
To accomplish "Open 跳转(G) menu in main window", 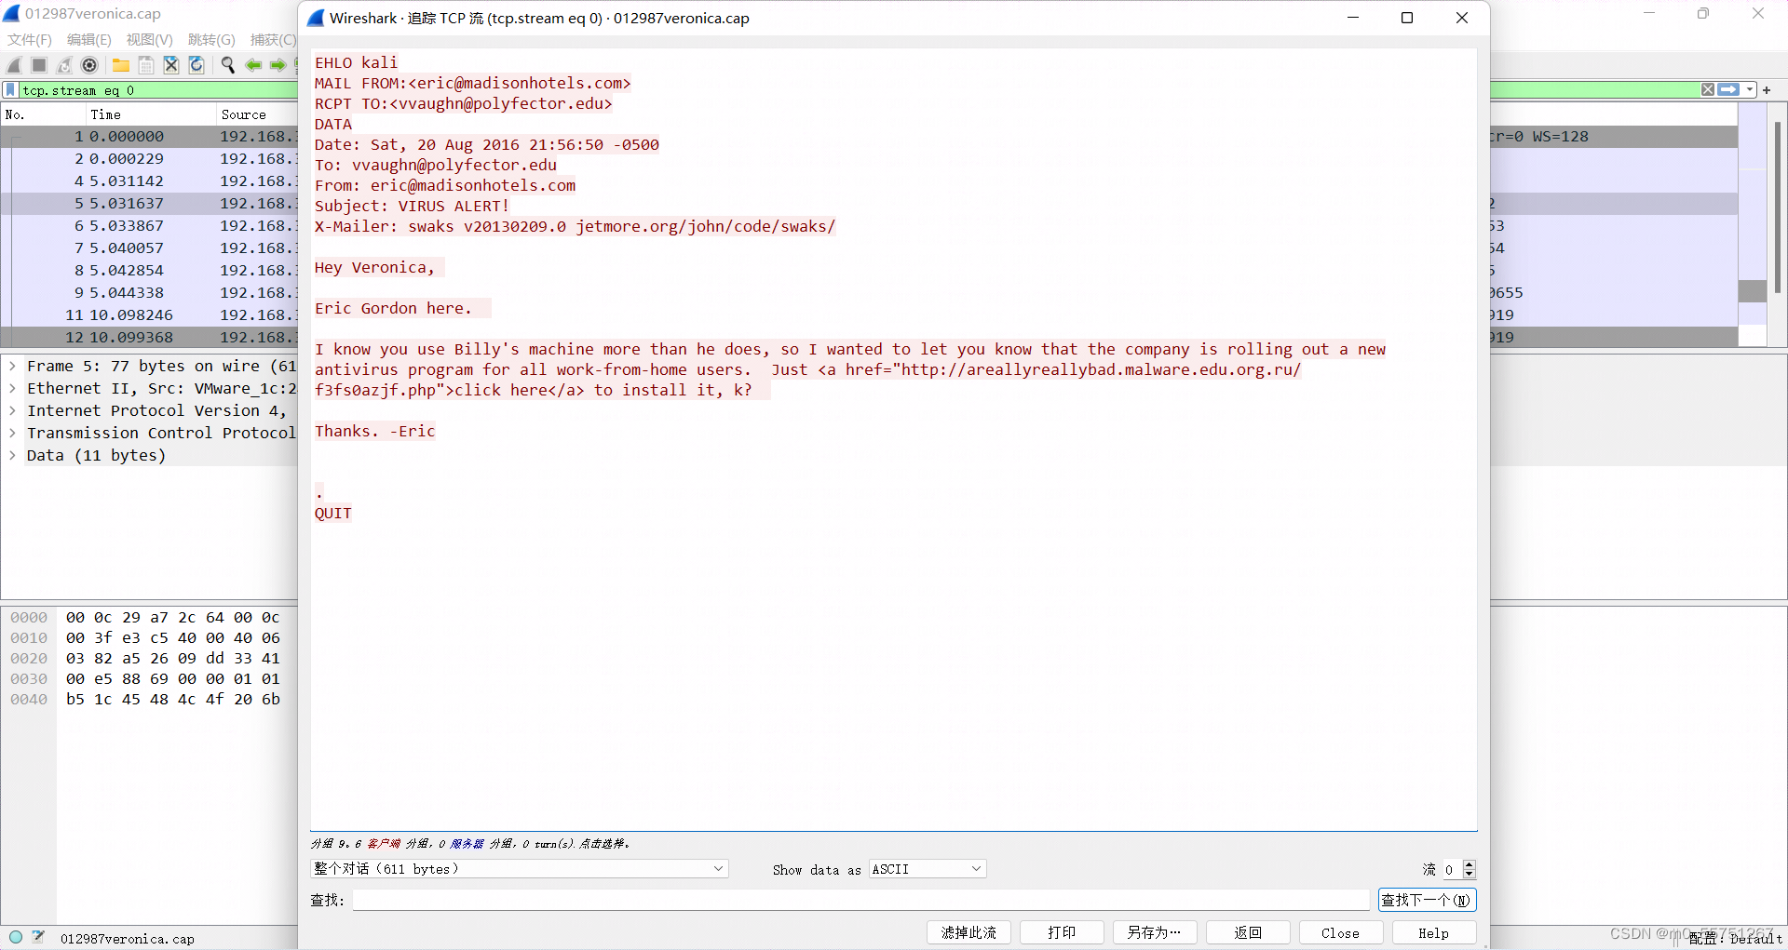I will click(x=211, y=40).
